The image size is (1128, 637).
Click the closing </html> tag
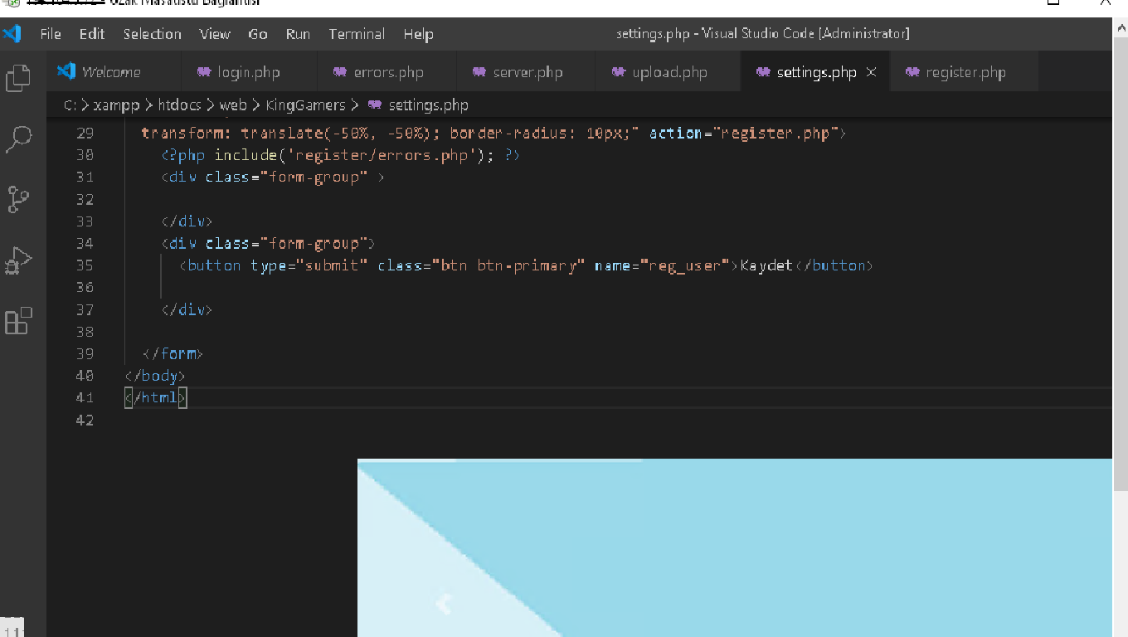click(155, 398)
